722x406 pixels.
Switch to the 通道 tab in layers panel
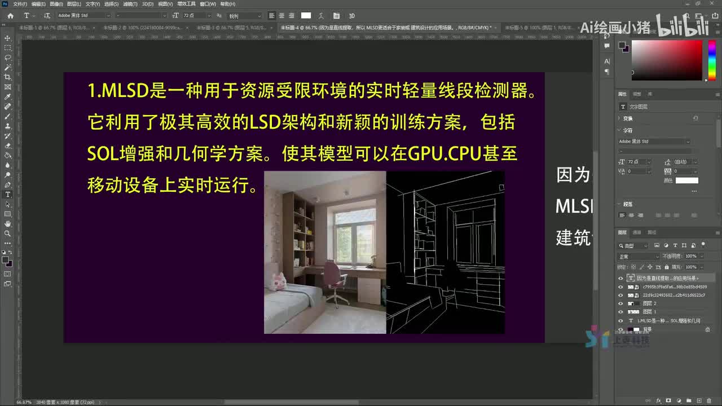coord(637,232)
